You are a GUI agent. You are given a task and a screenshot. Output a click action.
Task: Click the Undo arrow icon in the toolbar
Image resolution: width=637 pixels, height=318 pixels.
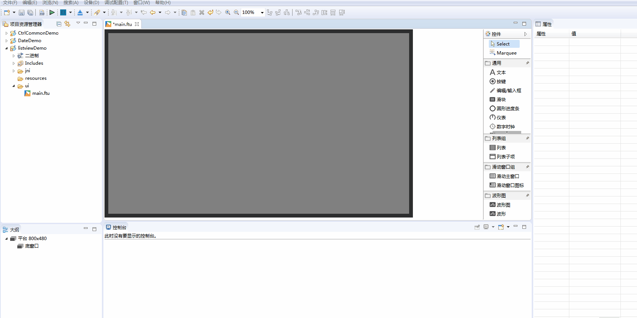coord(210,12)
